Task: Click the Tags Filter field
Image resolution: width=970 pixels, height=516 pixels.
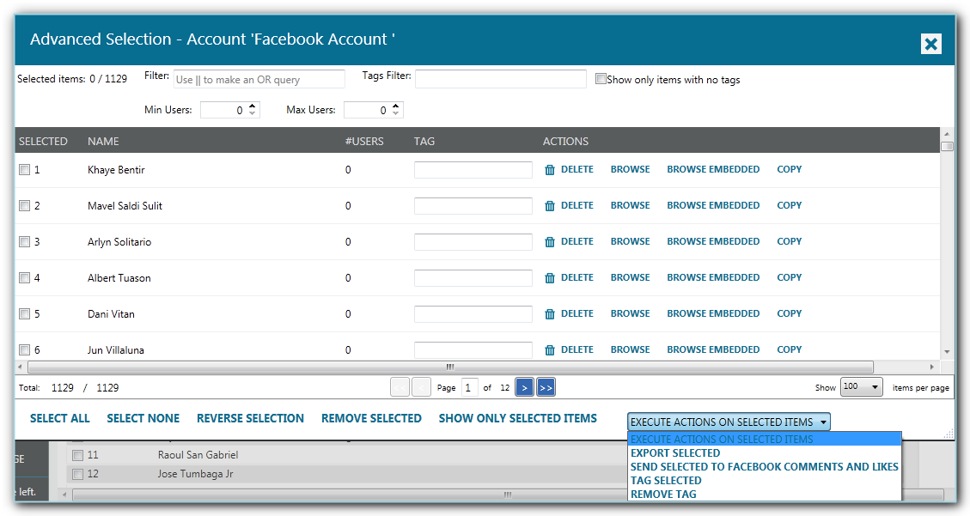Action: tap(501, 79)
